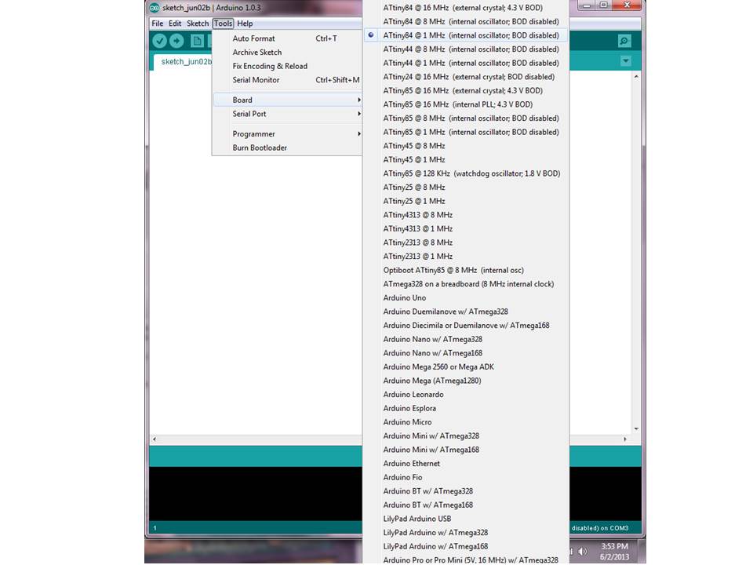This screenshot has width=753, height=565.
Task: Open the Serial Monitor magnifier icon
Action: tap(625, 40)
